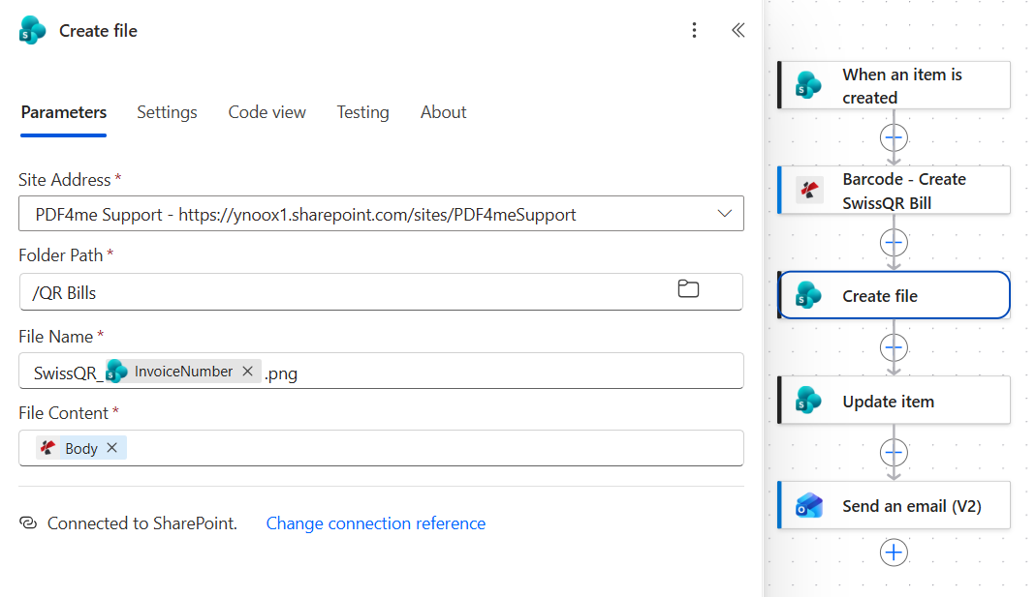This screenshot has width=1036, height=597.
Task: Click the Site Address value PDF4me Support
Action: (306, 215)
